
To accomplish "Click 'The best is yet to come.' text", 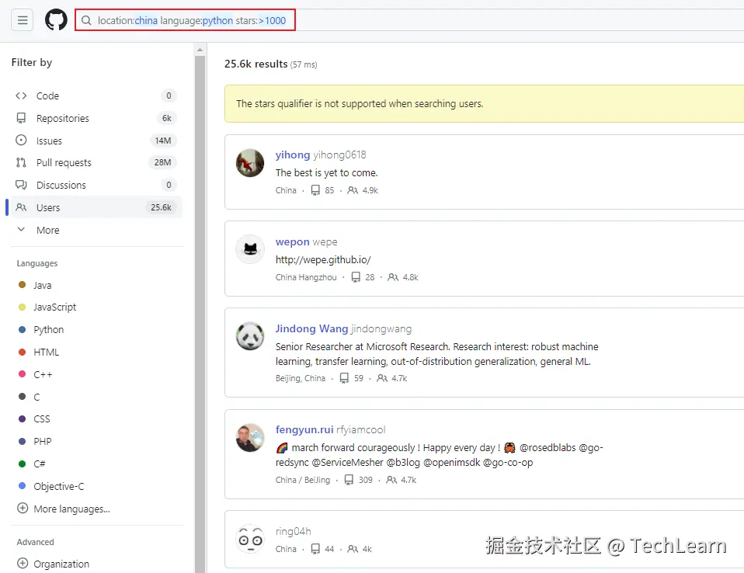I will click(x=326, y=172).
